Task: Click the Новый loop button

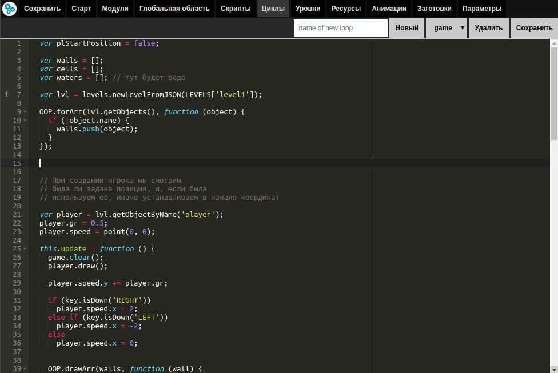Action: (x=406, y=28)
